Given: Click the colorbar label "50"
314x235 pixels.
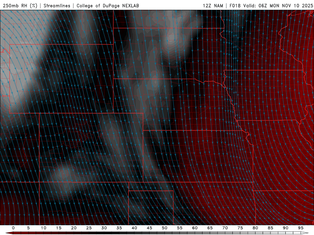Looking at the screenshot, I should click(164, 228).
